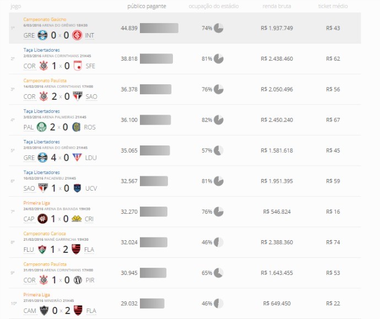Click the Rosario Central crest beside ROS
This screenshot has height=319, width=380.
tap(75, 127)
